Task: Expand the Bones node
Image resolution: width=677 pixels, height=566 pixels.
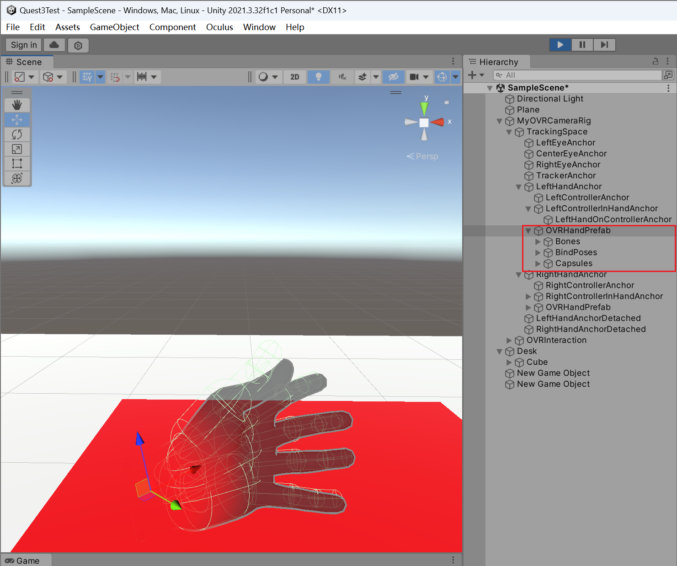Action: coord(538,241)
